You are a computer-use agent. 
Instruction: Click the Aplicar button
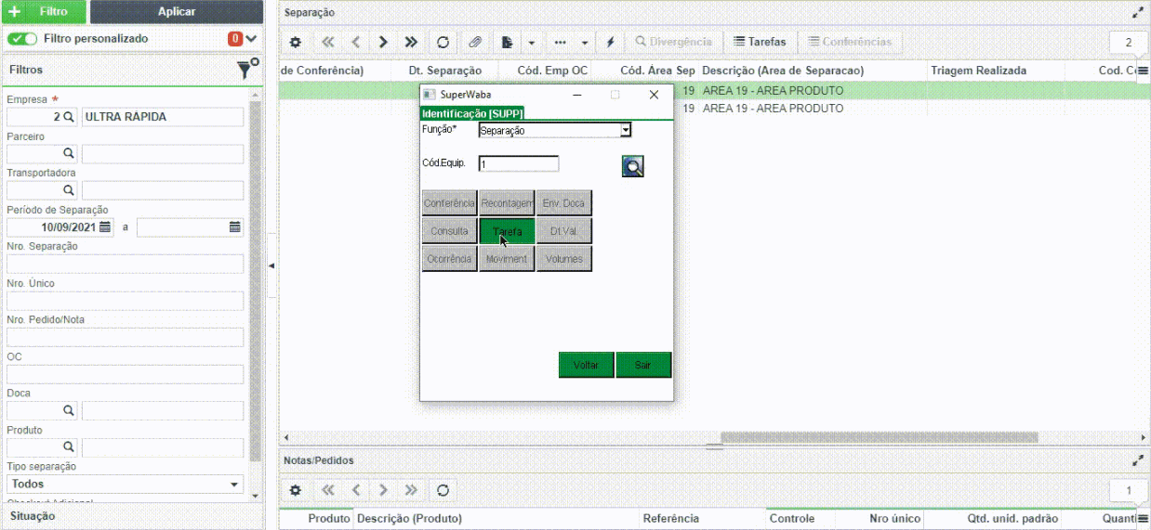177,12
